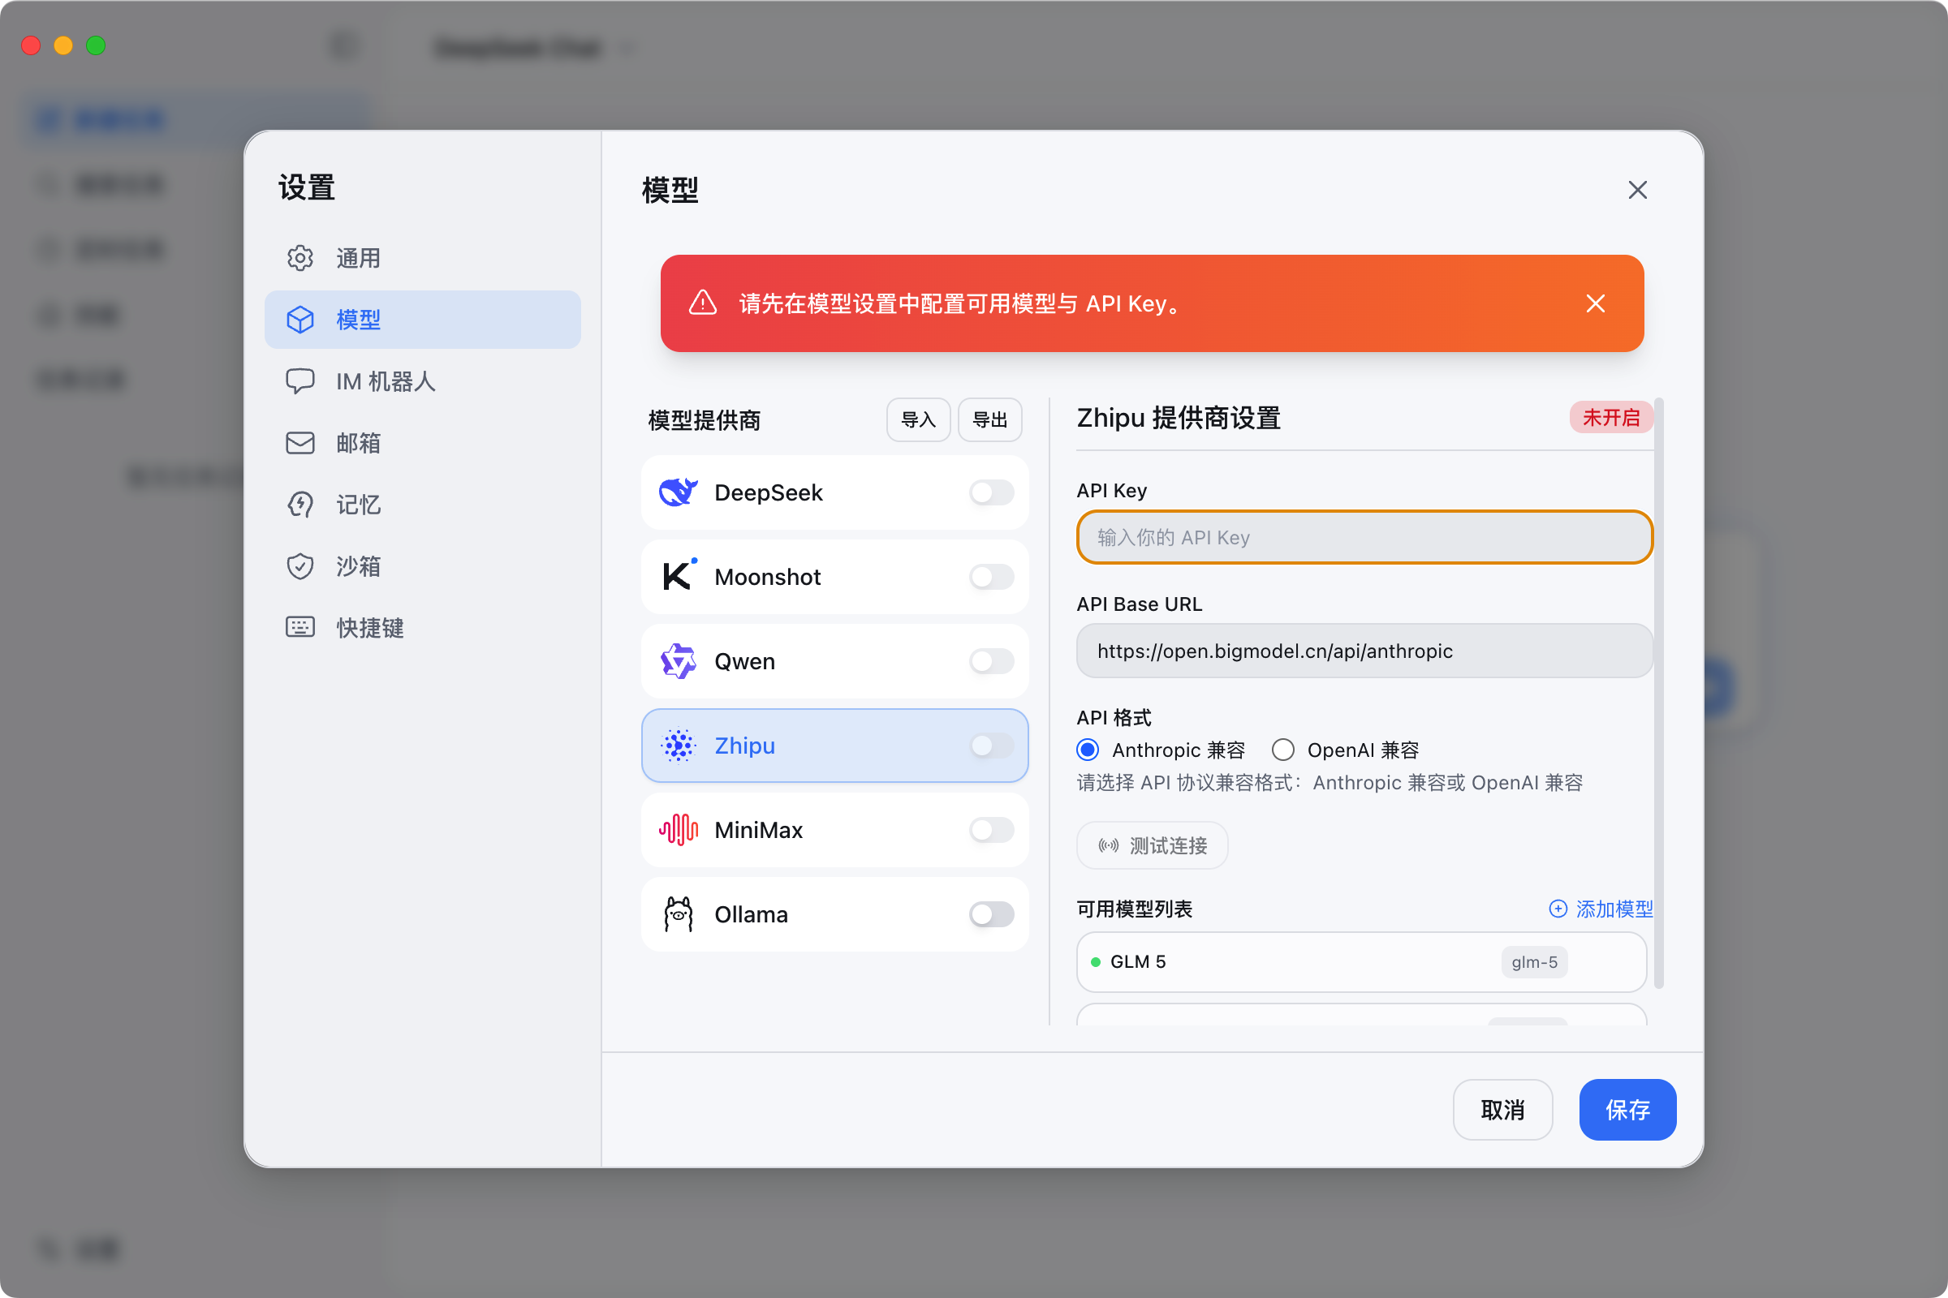The width and height of the screenshot is (1948, 1298).
Task: Click the plus icon to add model
Action: pyautogui.click(x=1557, y=909)
